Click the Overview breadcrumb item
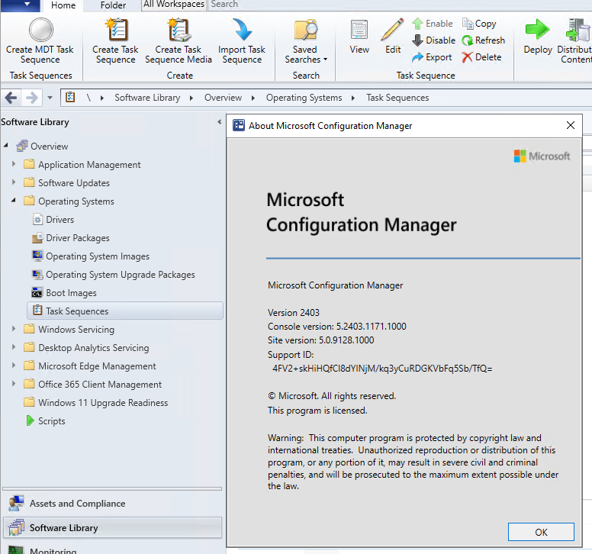 [x=223, y=98]
